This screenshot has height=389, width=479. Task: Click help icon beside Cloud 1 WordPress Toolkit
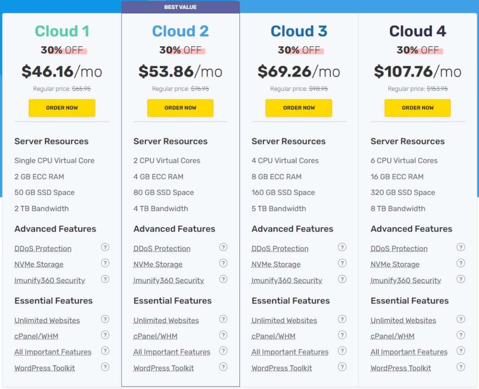tap(105, 367)
